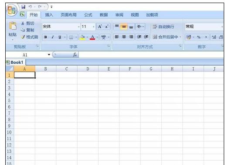Bottom align cell contents
The height and width of the screenshot is (165, 225).
pos(131,27)
